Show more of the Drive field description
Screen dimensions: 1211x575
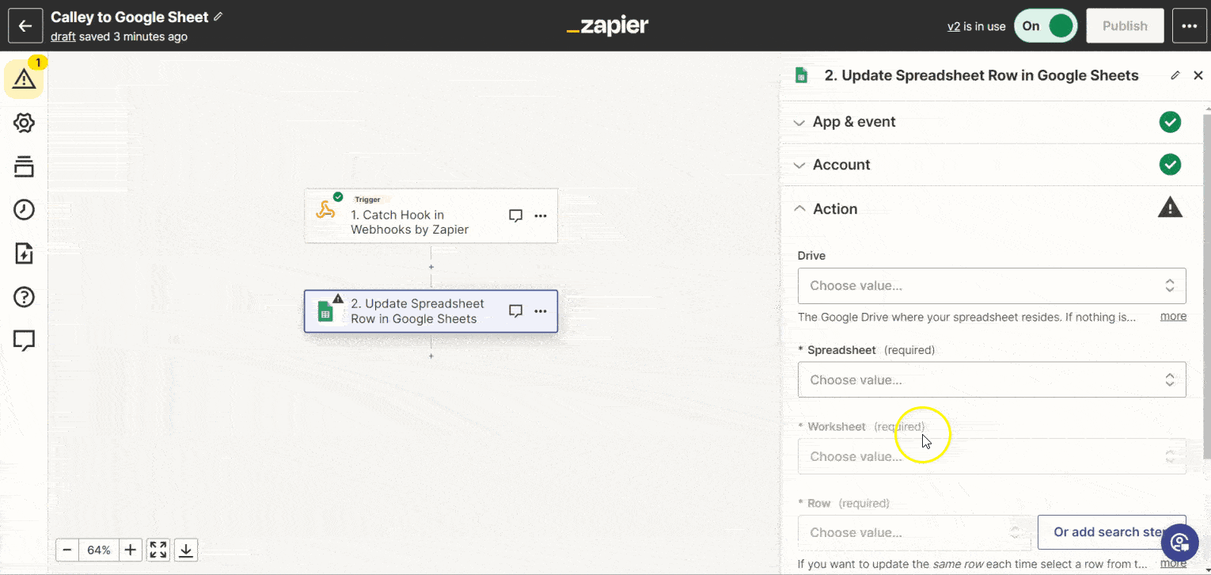point(1173,316)
